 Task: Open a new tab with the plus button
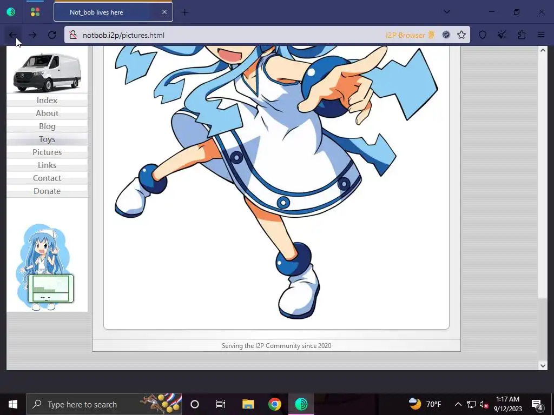tap(185, 12)
